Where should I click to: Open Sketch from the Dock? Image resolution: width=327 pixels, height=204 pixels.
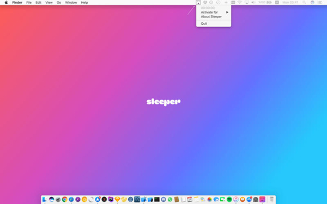117,200
